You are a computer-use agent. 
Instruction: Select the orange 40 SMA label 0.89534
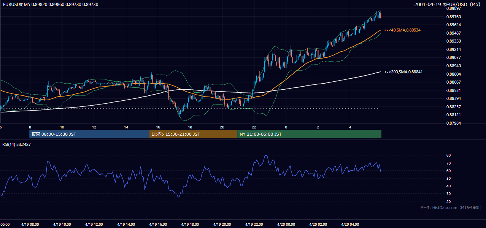[x=402, y=30]
